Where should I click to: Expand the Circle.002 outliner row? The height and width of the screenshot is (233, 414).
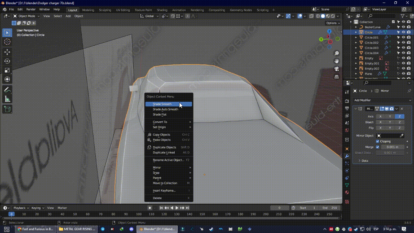pos(356,43)
